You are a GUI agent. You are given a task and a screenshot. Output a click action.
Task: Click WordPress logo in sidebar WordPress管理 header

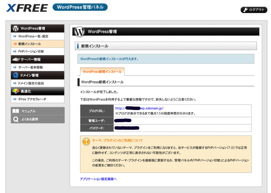point(16,28)
